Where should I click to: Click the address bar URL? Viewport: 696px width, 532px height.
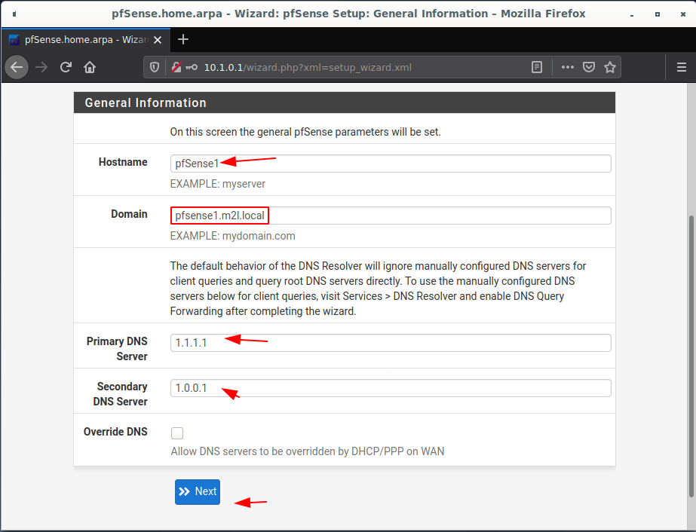click(x=308, y=68)
